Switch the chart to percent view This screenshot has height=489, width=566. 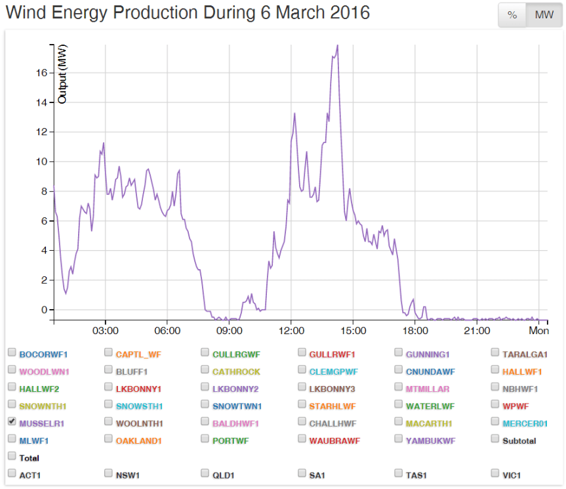click(x=512, y=15)
